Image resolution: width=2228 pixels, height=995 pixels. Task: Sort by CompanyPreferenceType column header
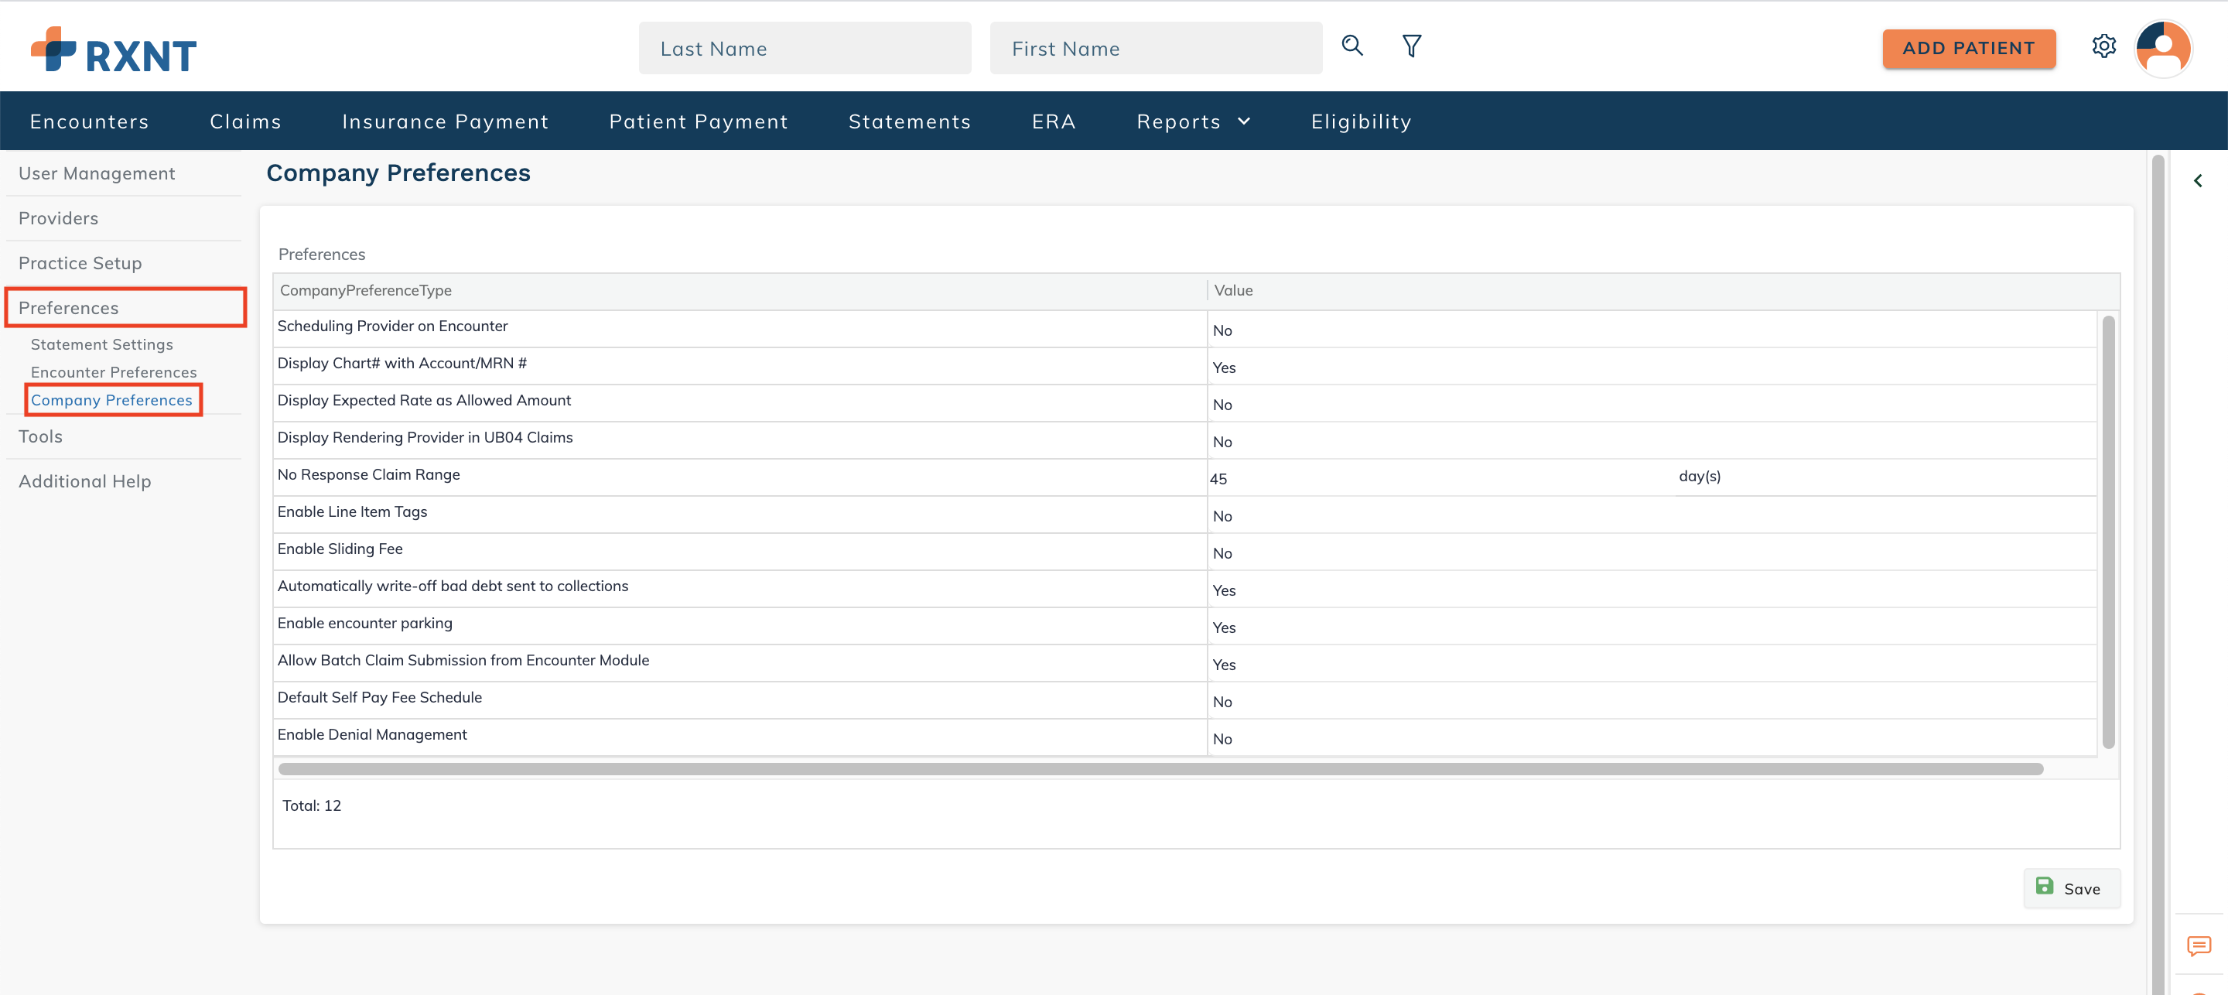pyautogui.click(x=740, y=291)
